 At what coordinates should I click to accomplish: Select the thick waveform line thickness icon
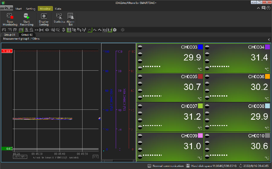99,30
